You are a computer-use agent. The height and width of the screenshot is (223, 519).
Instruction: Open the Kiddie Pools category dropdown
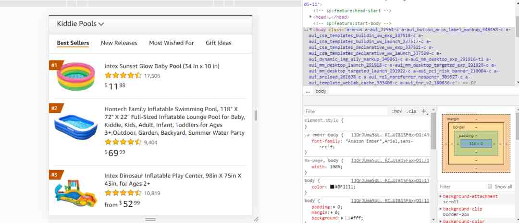pyautogui.click(x=80, y=24)
